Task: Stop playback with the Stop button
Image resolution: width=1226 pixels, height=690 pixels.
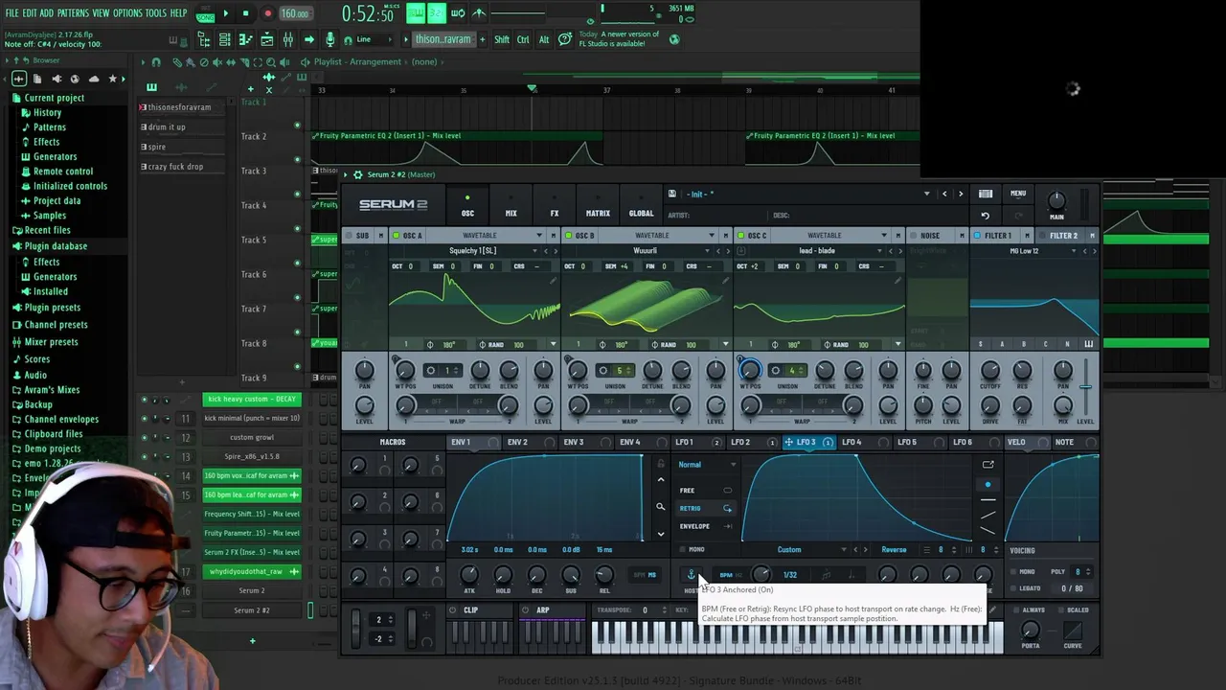Action: (x=246, y=13)
